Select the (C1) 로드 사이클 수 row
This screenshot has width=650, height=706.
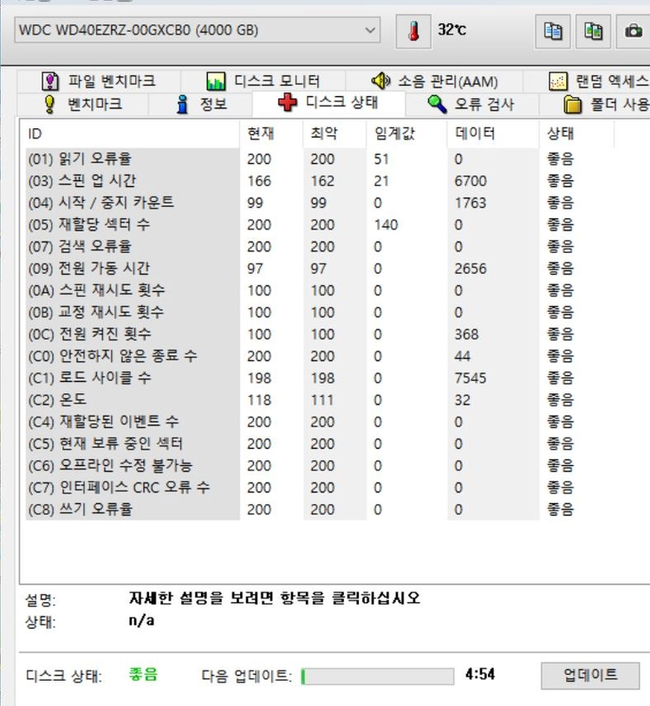pos(320,379)
